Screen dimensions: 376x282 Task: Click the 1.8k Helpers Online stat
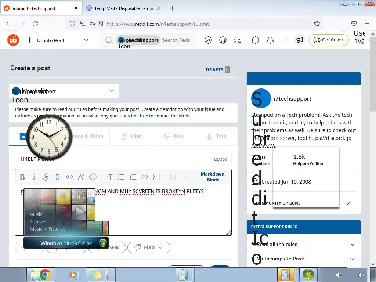(x=308, y=160)
